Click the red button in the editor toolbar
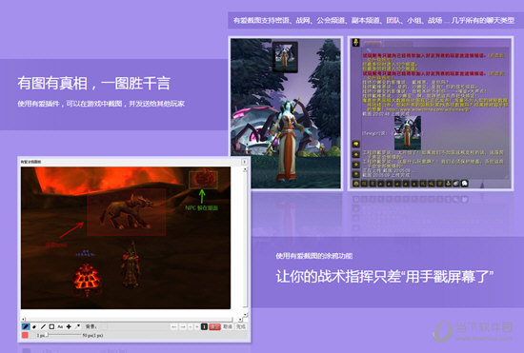 [215, 326]
